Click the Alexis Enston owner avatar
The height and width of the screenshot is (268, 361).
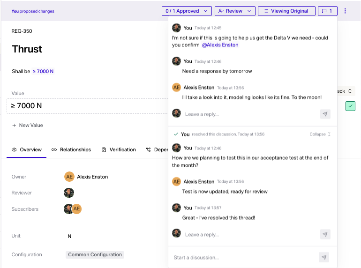(69, 177)
